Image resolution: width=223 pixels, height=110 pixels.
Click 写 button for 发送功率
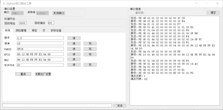point(90,65)
